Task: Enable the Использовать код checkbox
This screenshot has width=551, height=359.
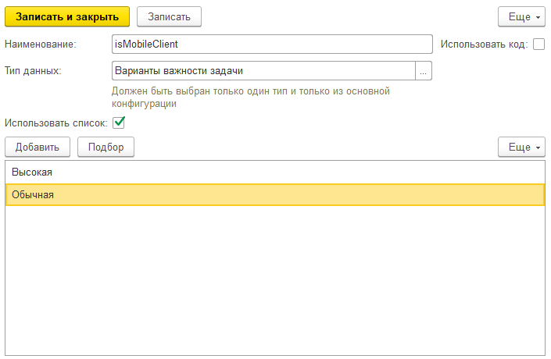Action: pos(538,44)
